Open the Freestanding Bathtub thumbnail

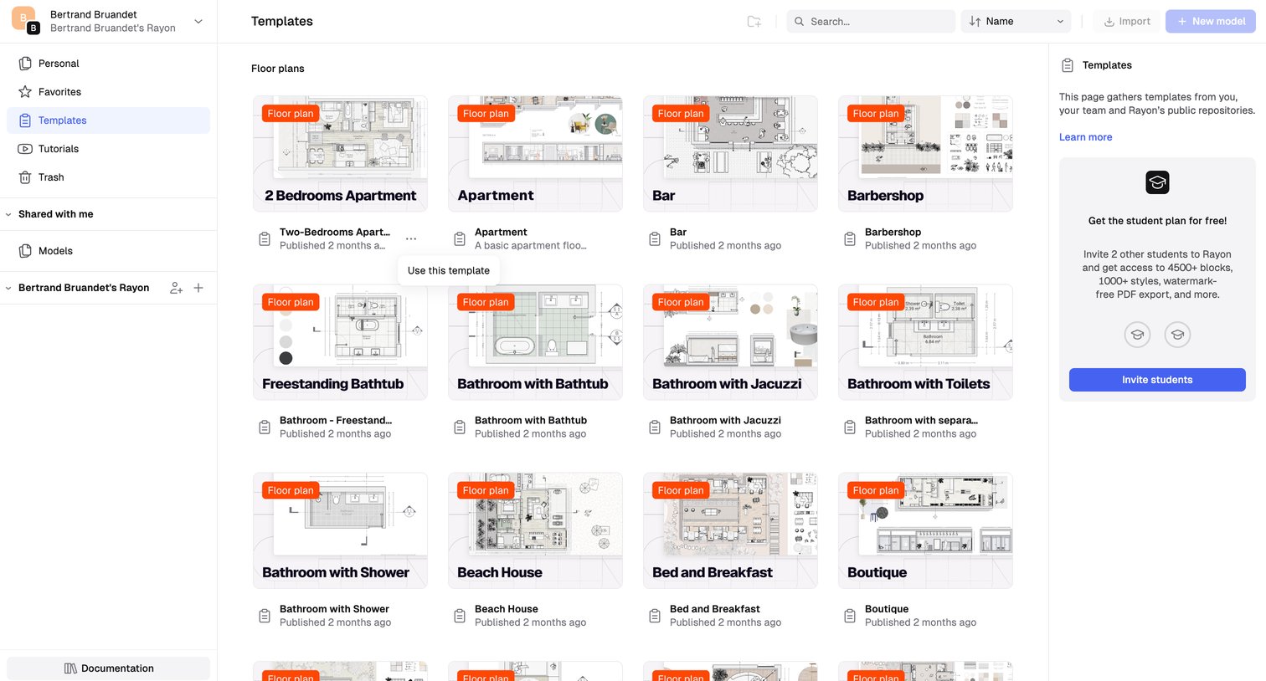point(340,342)
